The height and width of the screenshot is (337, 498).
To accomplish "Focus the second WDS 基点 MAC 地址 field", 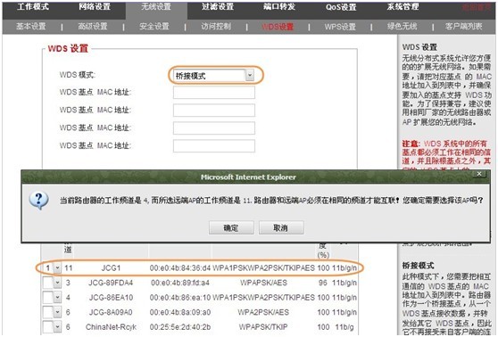I will 214,111.
